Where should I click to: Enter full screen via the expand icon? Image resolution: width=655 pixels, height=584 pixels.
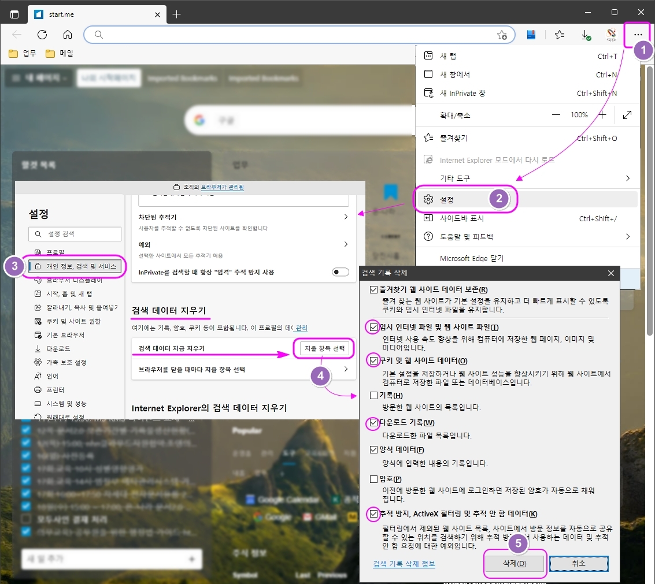(x=627, y=115)
